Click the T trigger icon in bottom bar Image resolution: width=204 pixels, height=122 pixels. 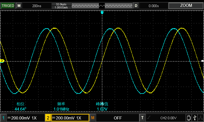[142, 118]
